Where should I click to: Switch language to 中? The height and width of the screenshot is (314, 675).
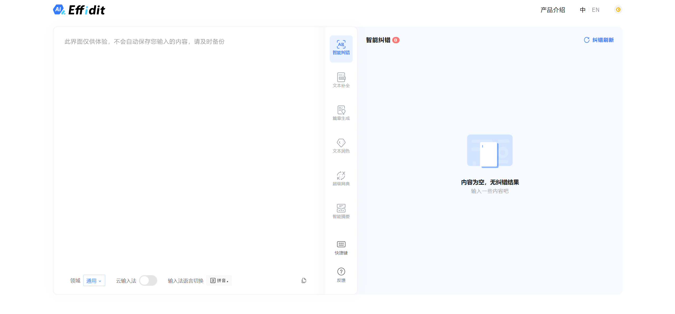click(582, 10)
